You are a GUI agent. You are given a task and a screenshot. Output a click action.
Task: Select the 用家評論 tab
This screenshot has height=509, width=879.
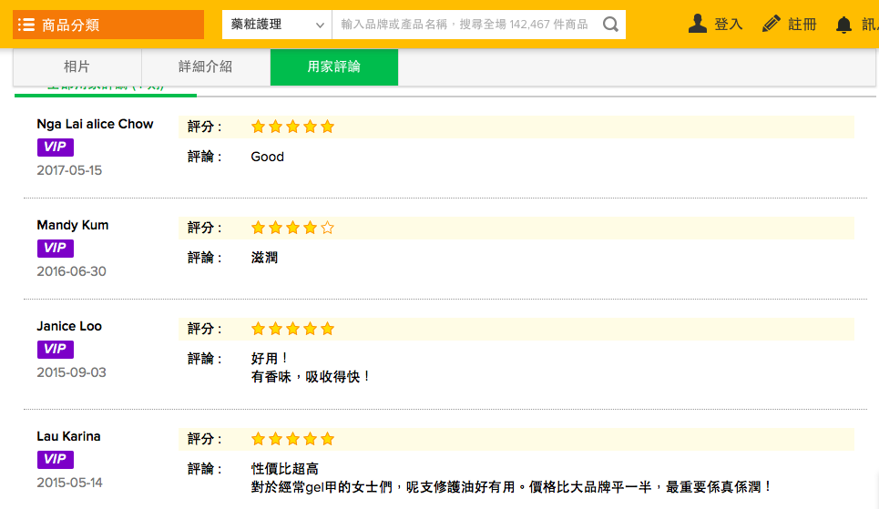coord(333,66)
